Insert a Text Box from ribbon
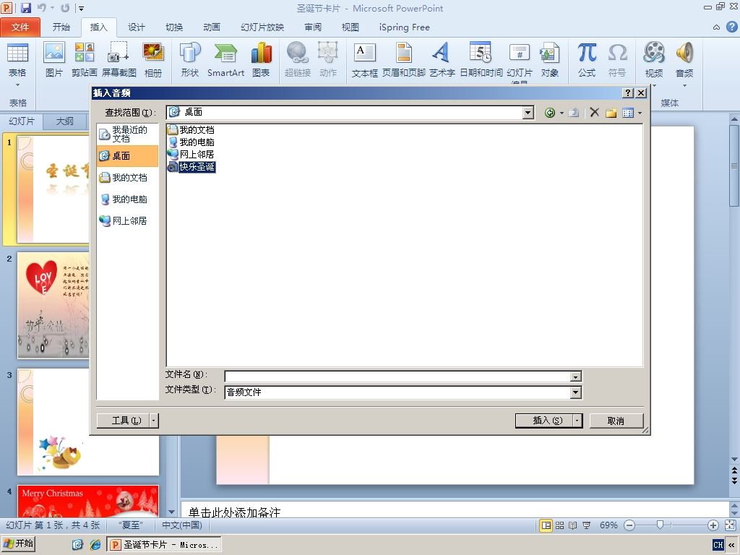 click(365, 52)
